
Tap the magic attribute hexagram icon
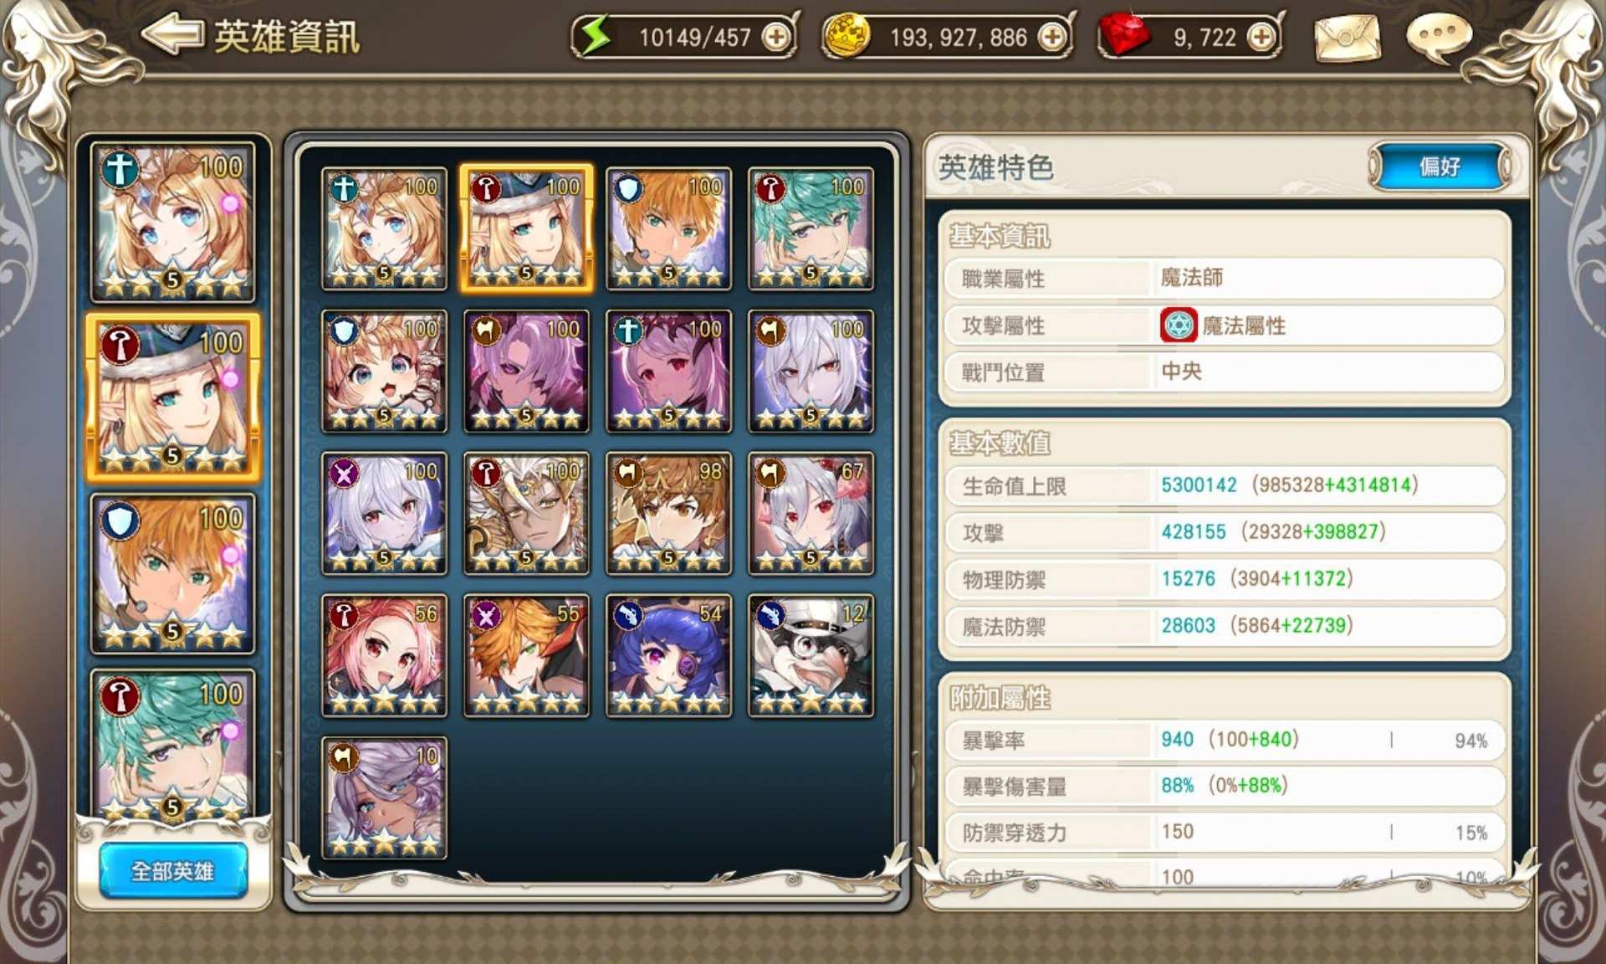pos(1179,325)
